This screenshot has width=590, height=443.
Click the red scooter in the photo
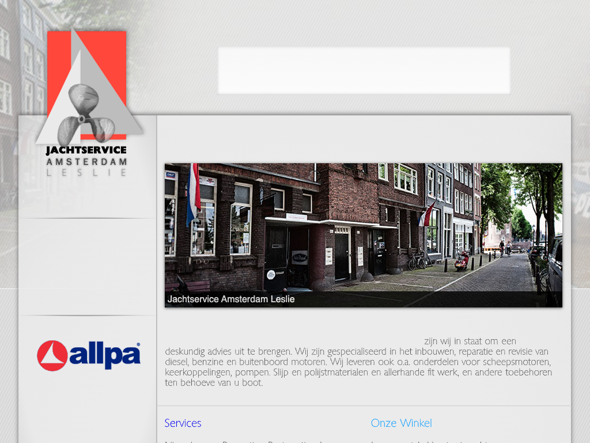462,261
